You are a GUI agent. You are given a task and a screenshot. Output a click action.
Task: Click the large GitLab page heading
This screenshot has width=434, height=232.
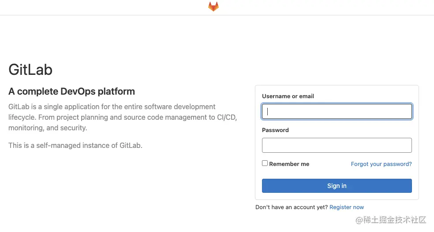[x=30, y=70]
